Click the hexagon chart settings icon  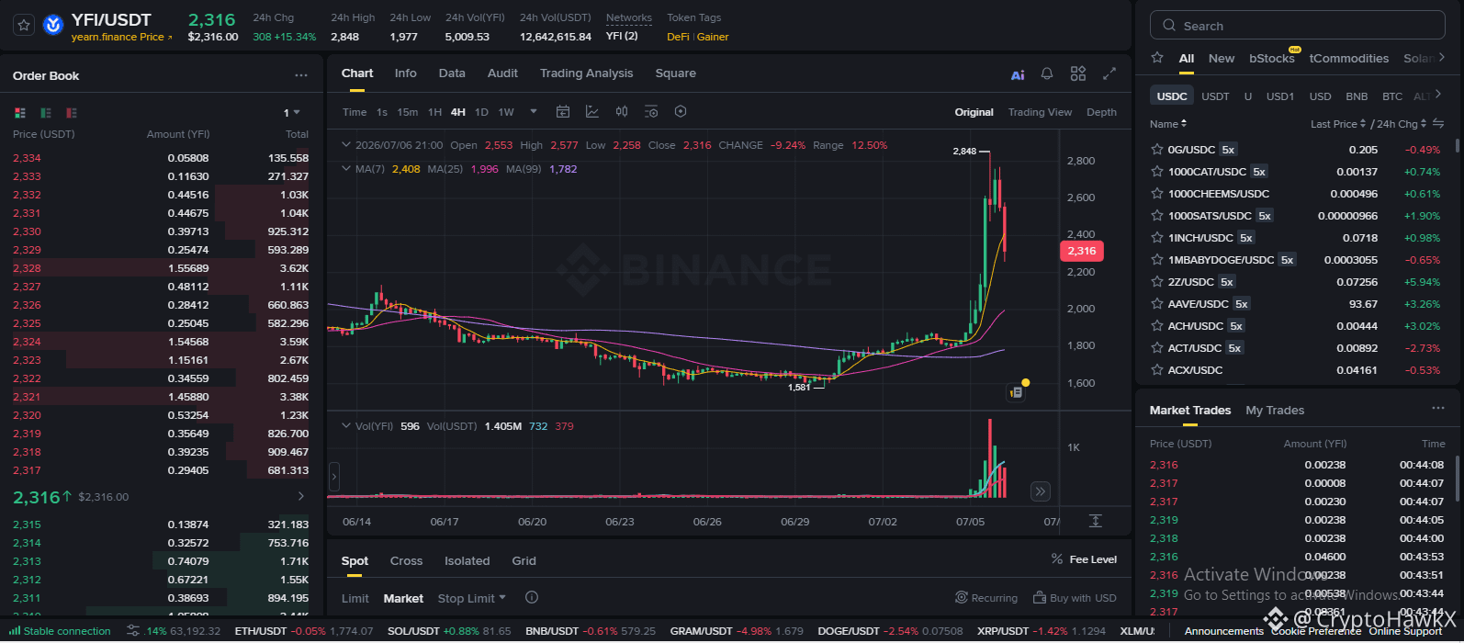click(681, 111)
